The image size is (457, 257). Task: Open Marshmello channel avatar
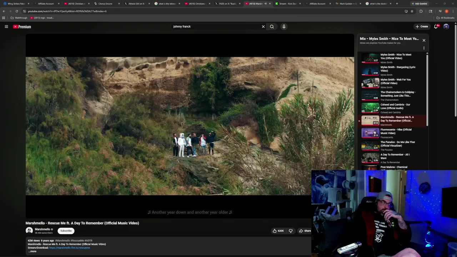click(x=29, y=231)
